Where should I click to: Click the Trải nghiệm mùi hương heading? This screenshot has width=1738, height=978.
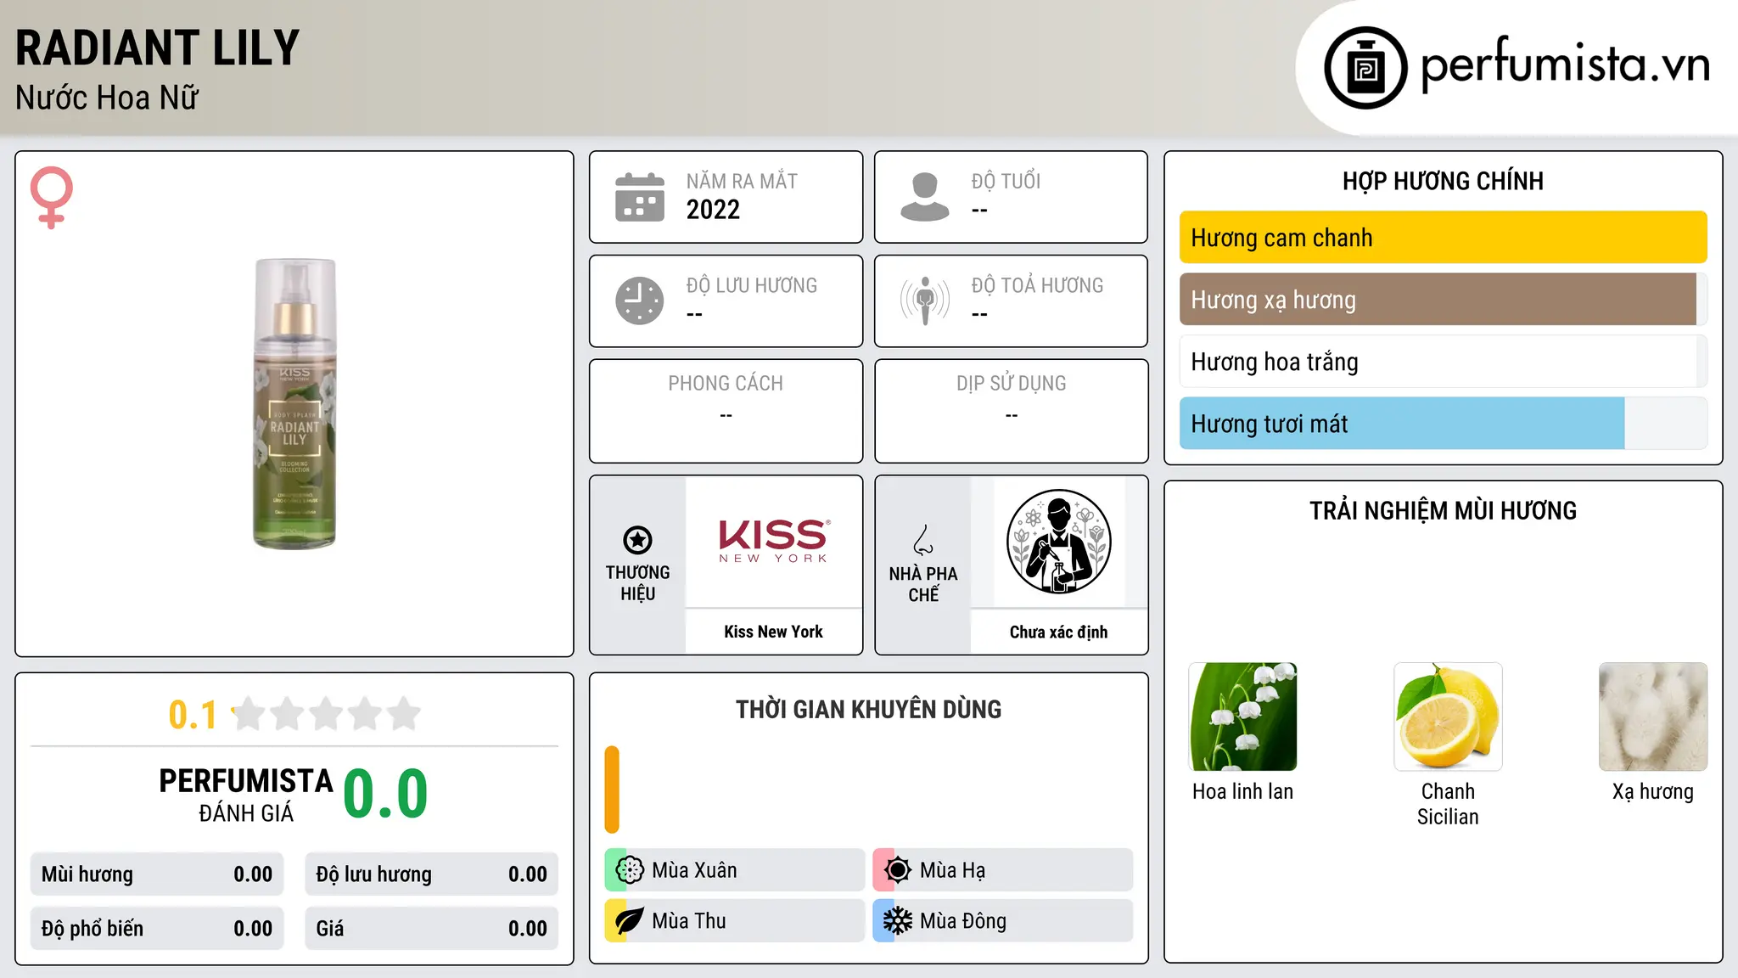click(x=1443, y=510)
